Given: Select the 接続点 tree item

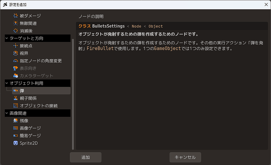Looking at the screenshot, I should 41,46.
